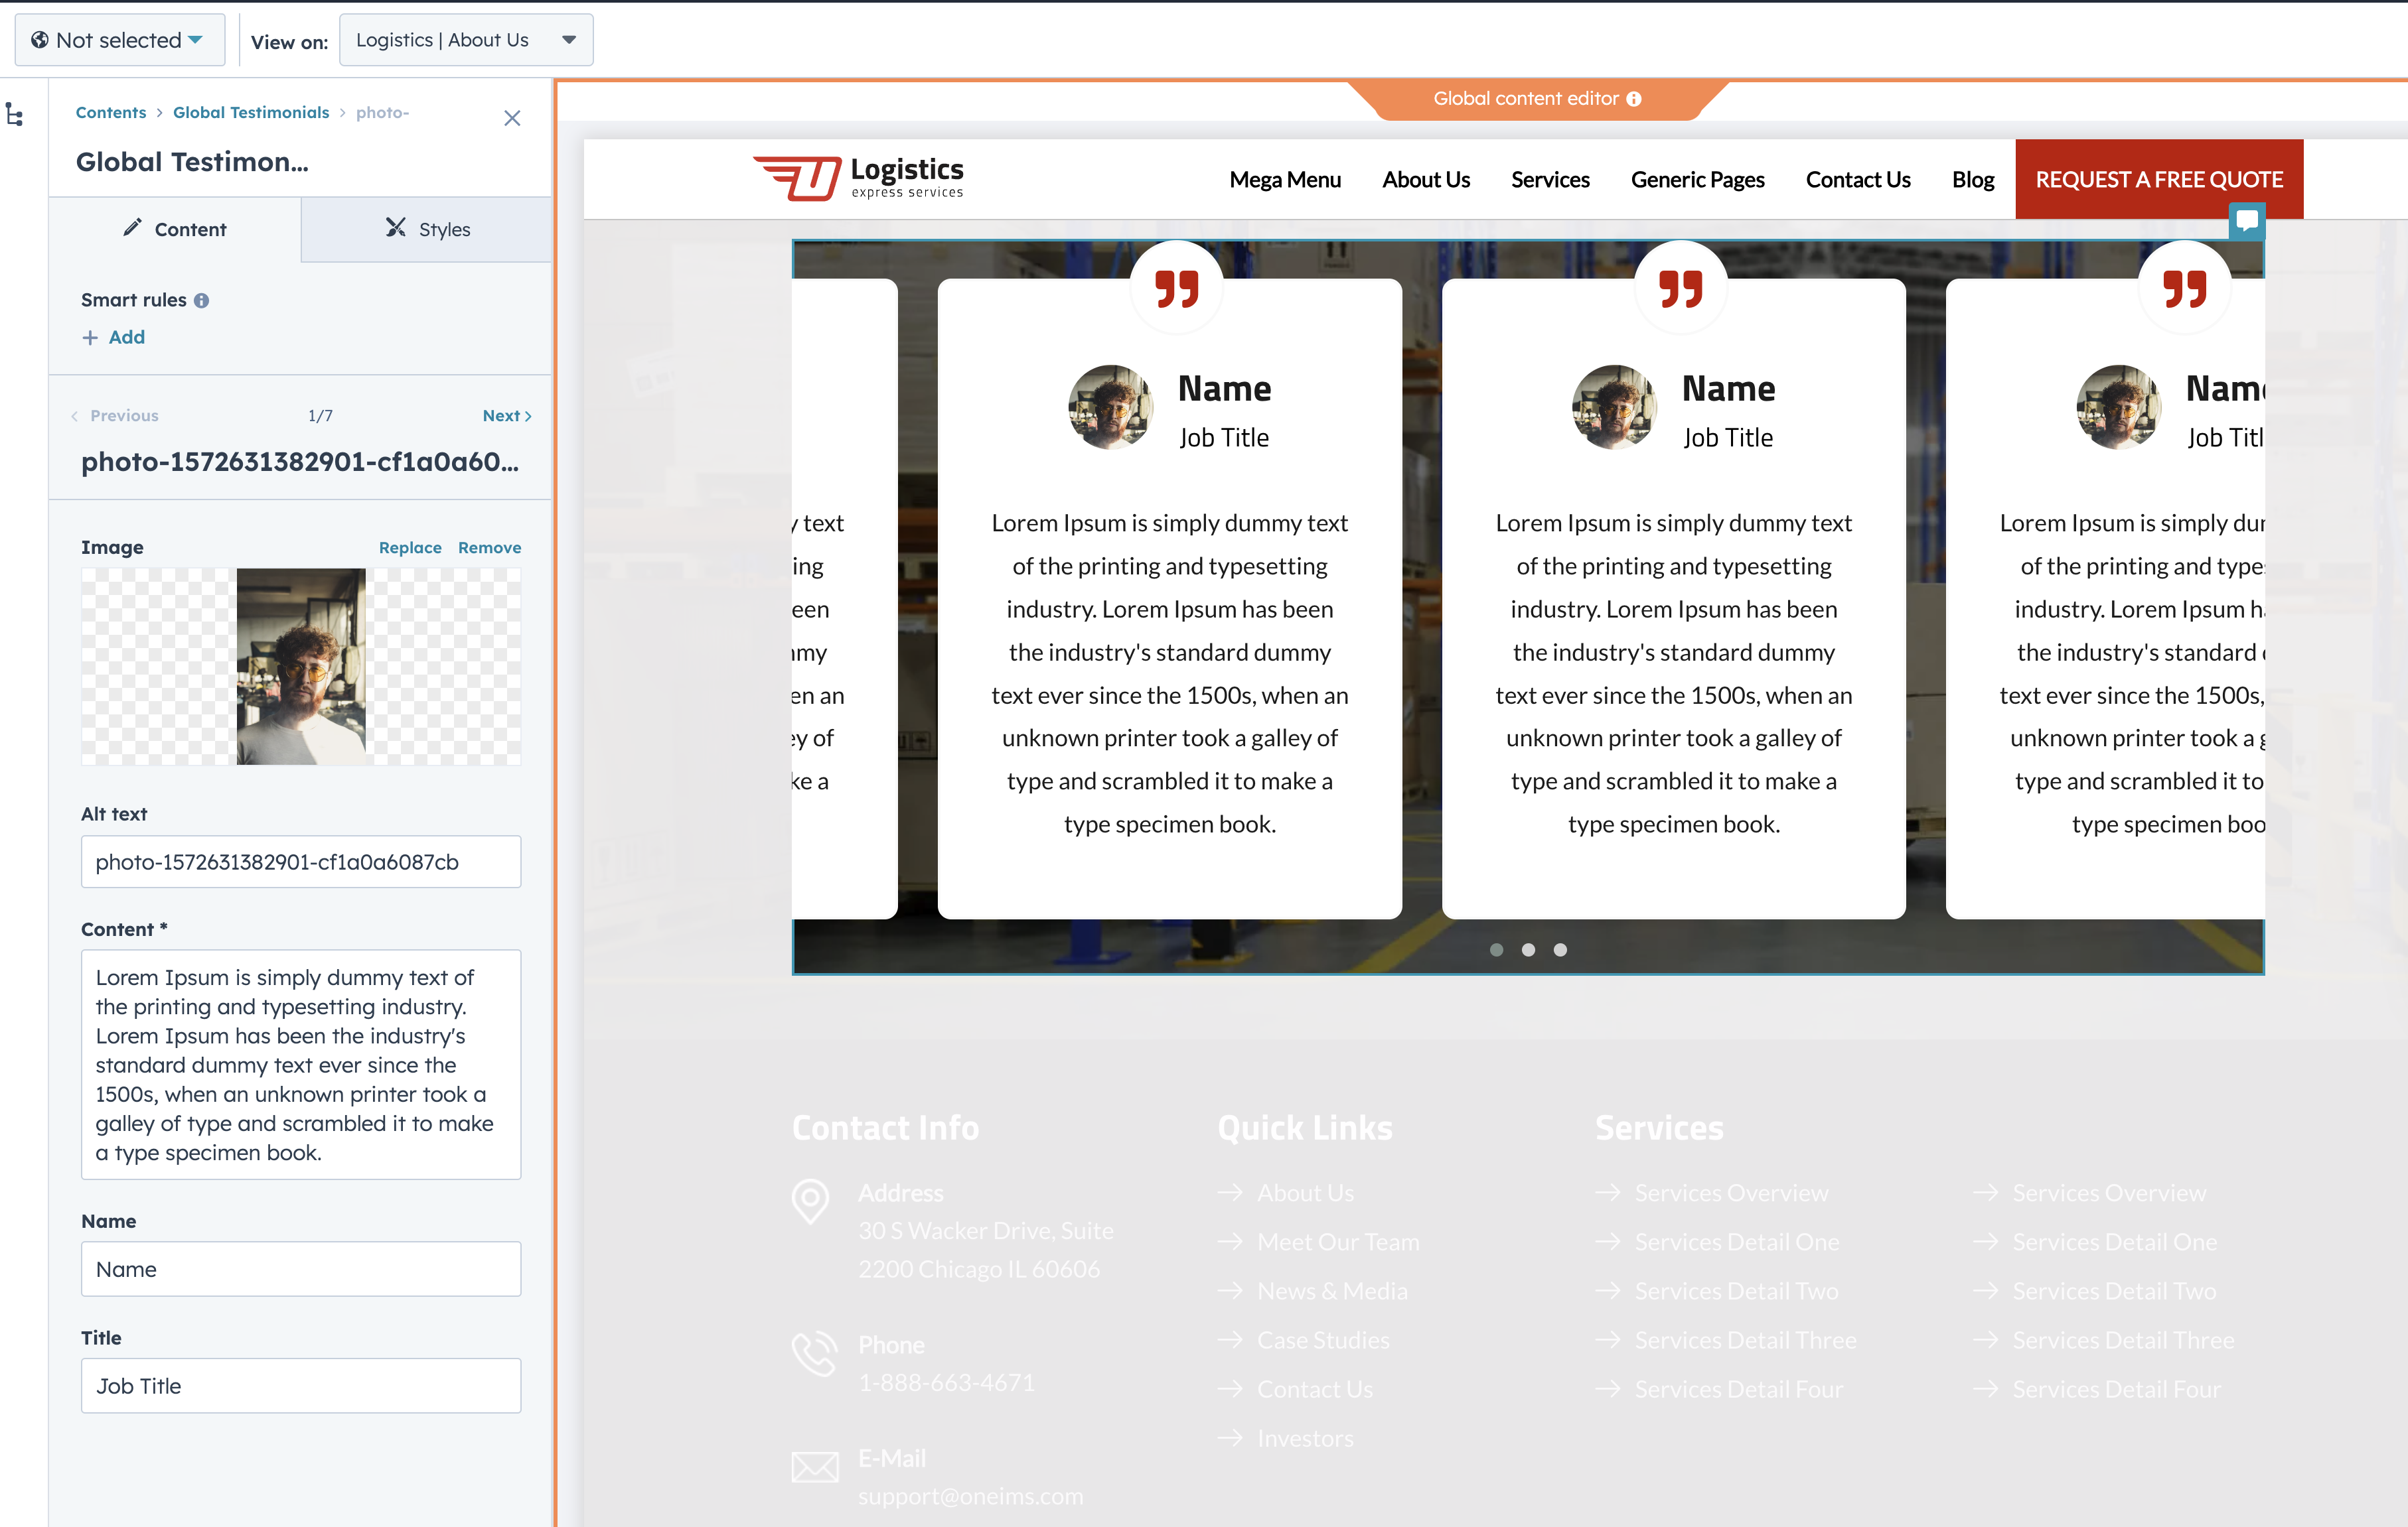Click the Global Testimonials breadcrumb
The width and height of the screenshot is (2408, 1527).
[251, 112]
